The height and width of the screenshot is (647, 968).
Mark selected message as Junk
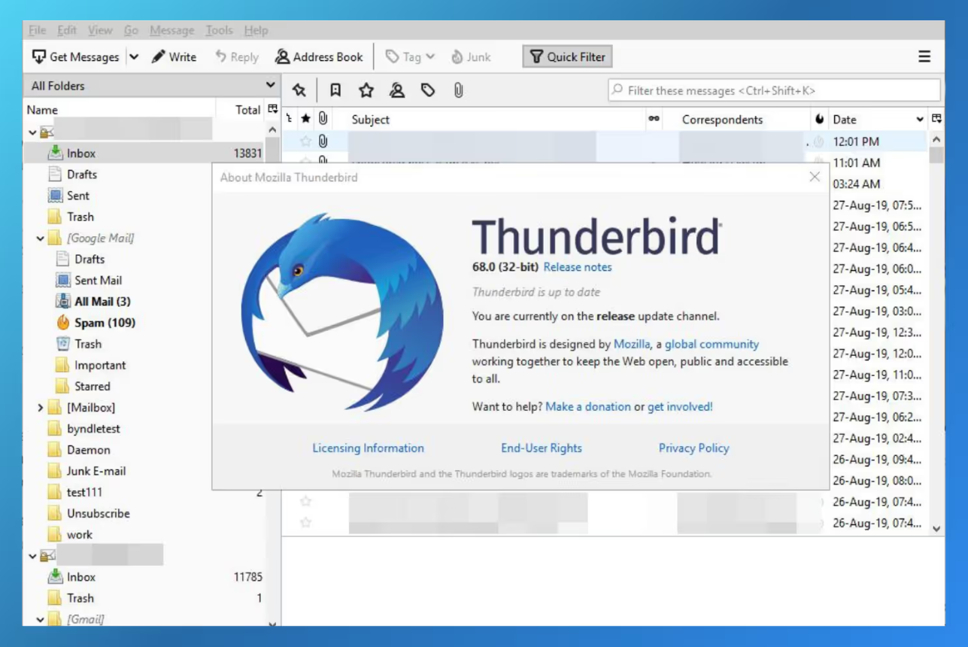point(472,56)
